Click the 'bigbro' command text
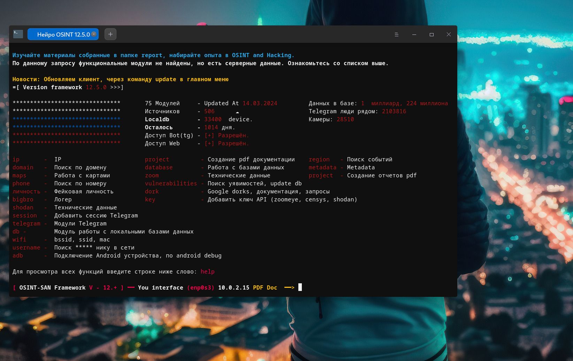 [23, 199]
